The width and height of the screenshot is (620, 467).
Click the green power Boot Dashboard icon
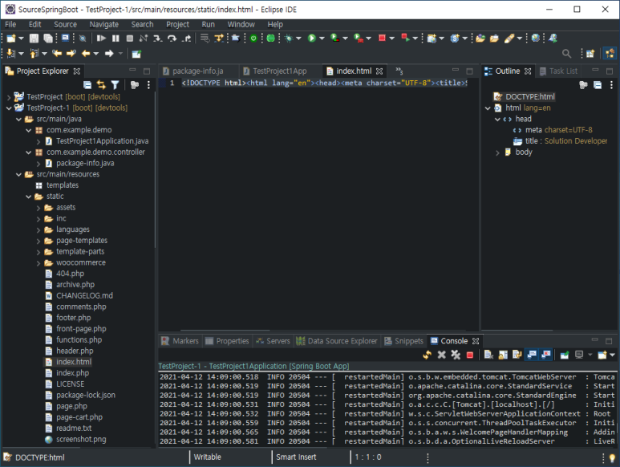tap(253, 39)
